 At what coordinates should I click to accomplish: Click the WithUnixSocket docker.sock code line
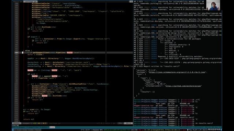(60, 88)
